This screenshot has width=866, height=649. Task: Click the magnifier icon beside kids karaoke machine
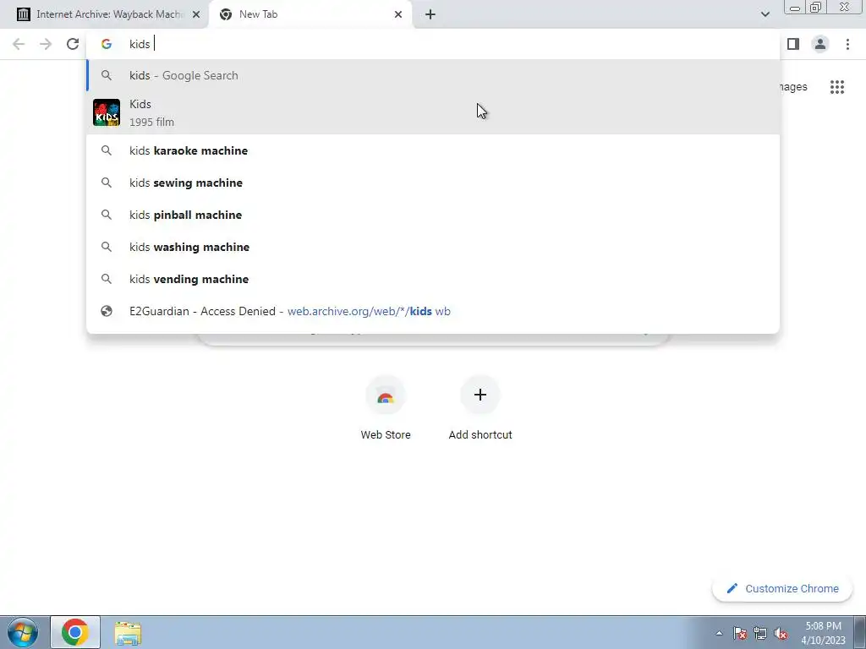point(107,150)
